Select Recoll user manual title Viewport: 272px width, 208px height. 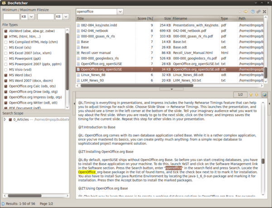(96, 53)
